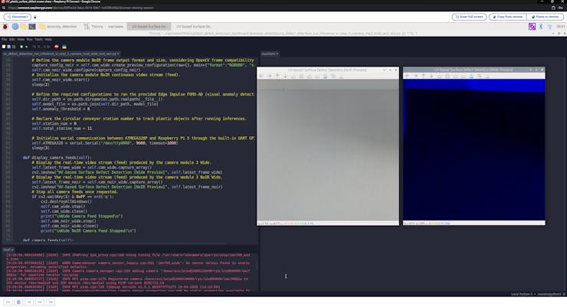The height and width of the screenshot is (307, 567).
Task: Click the back arrow in NoIR Preview toolbar
Action: (261, 76)
